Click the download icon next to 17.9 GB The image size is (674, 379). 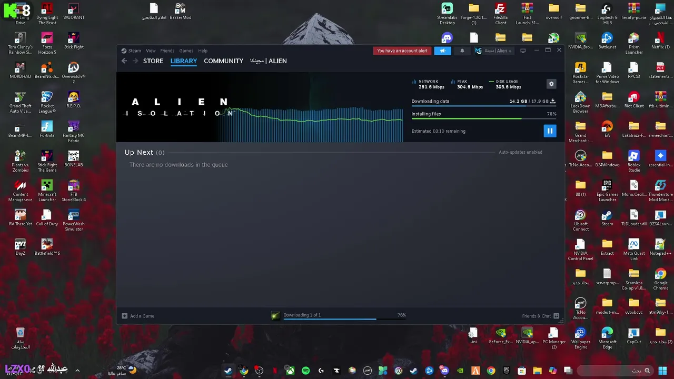point(552,101)
